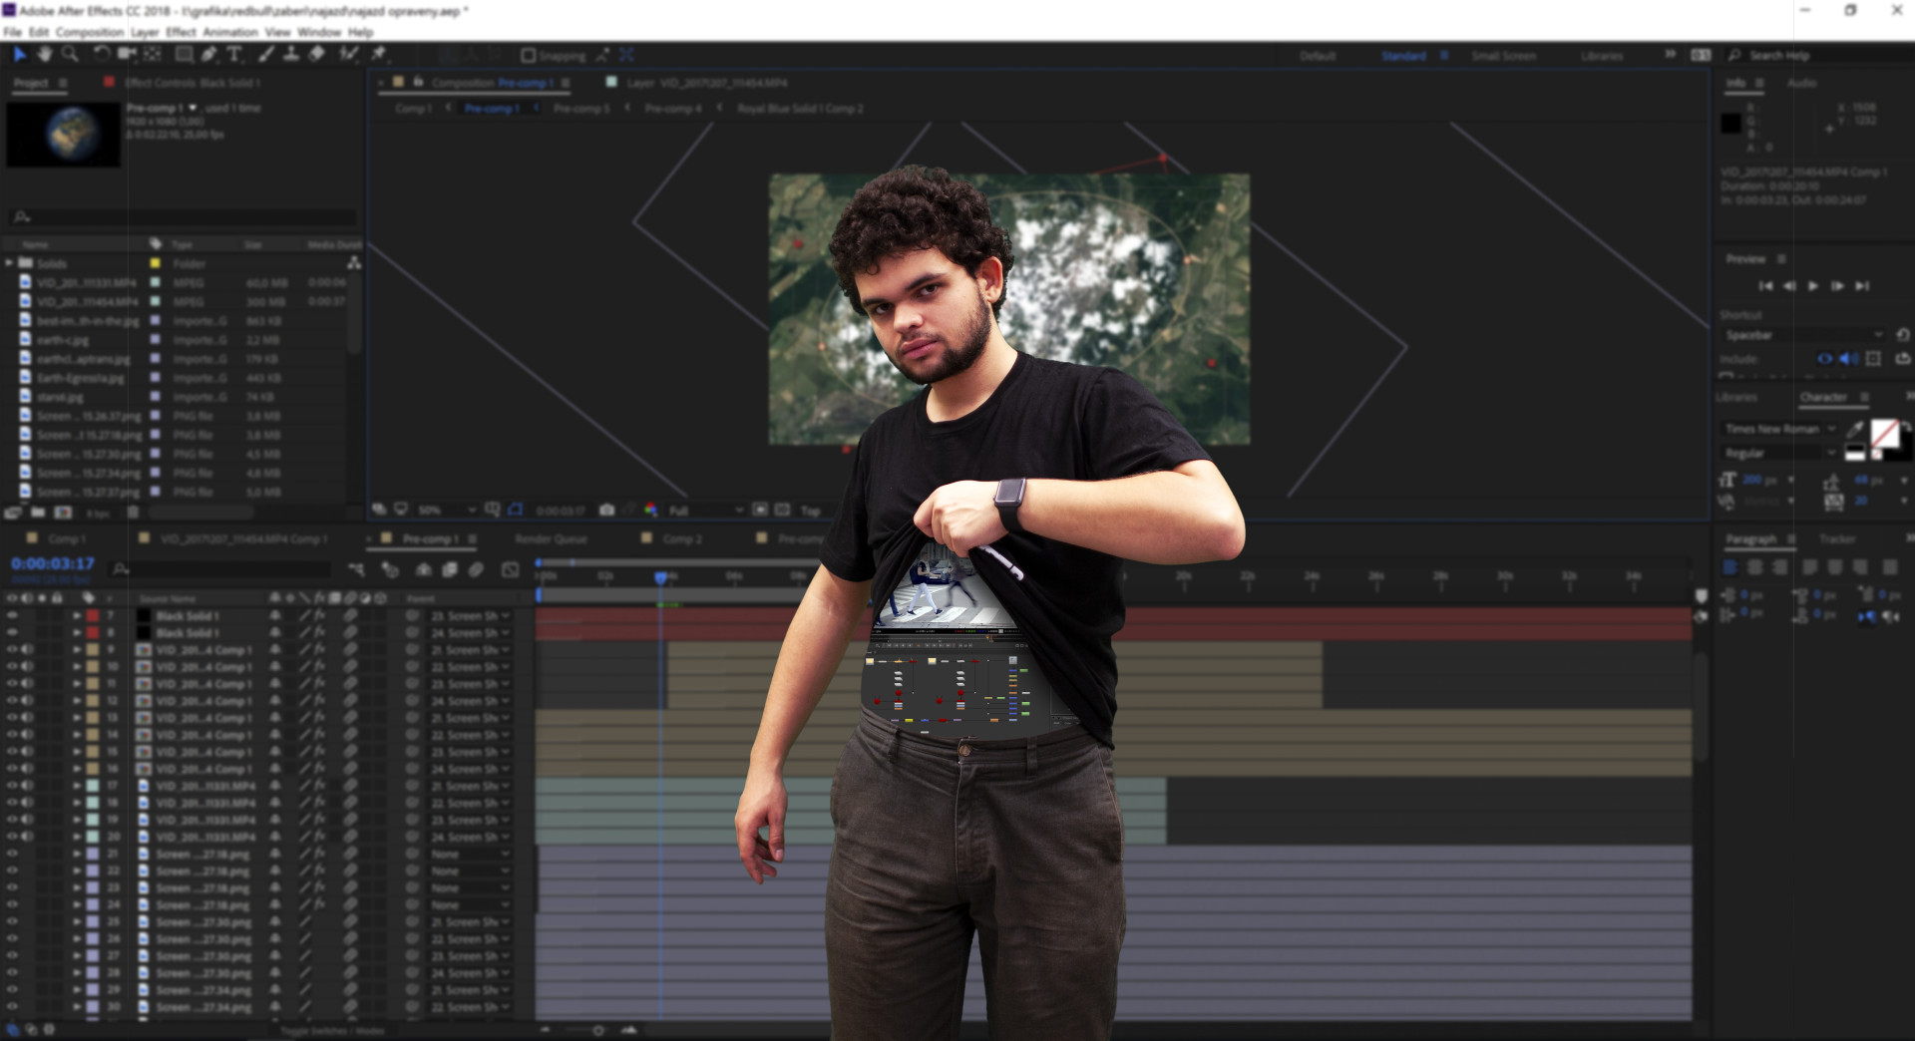
Task: Select earth-c.jpg in Project panel
Action: (x=63, y=340)
